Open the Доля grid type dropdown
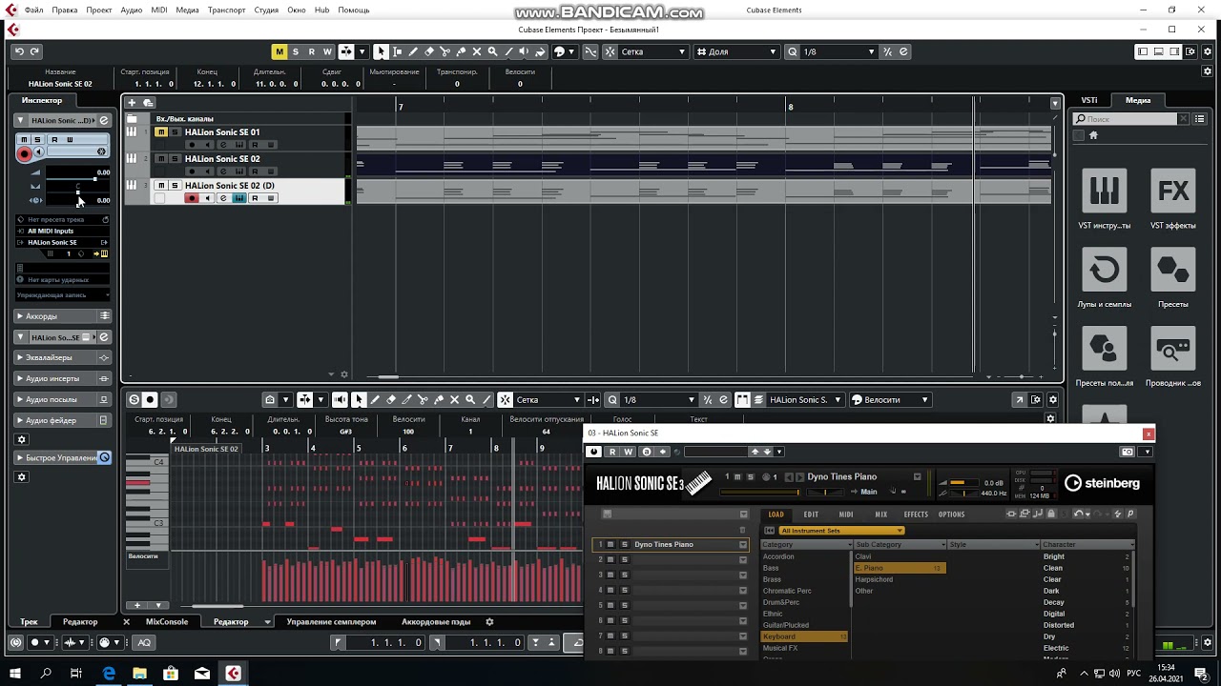Image resolution: width=1221 pixels, height=686 pixels. (x=736, y=51)
